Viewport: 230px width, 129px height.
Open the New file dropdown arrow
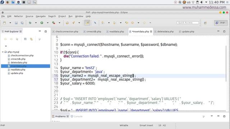[x=10, y=23]
